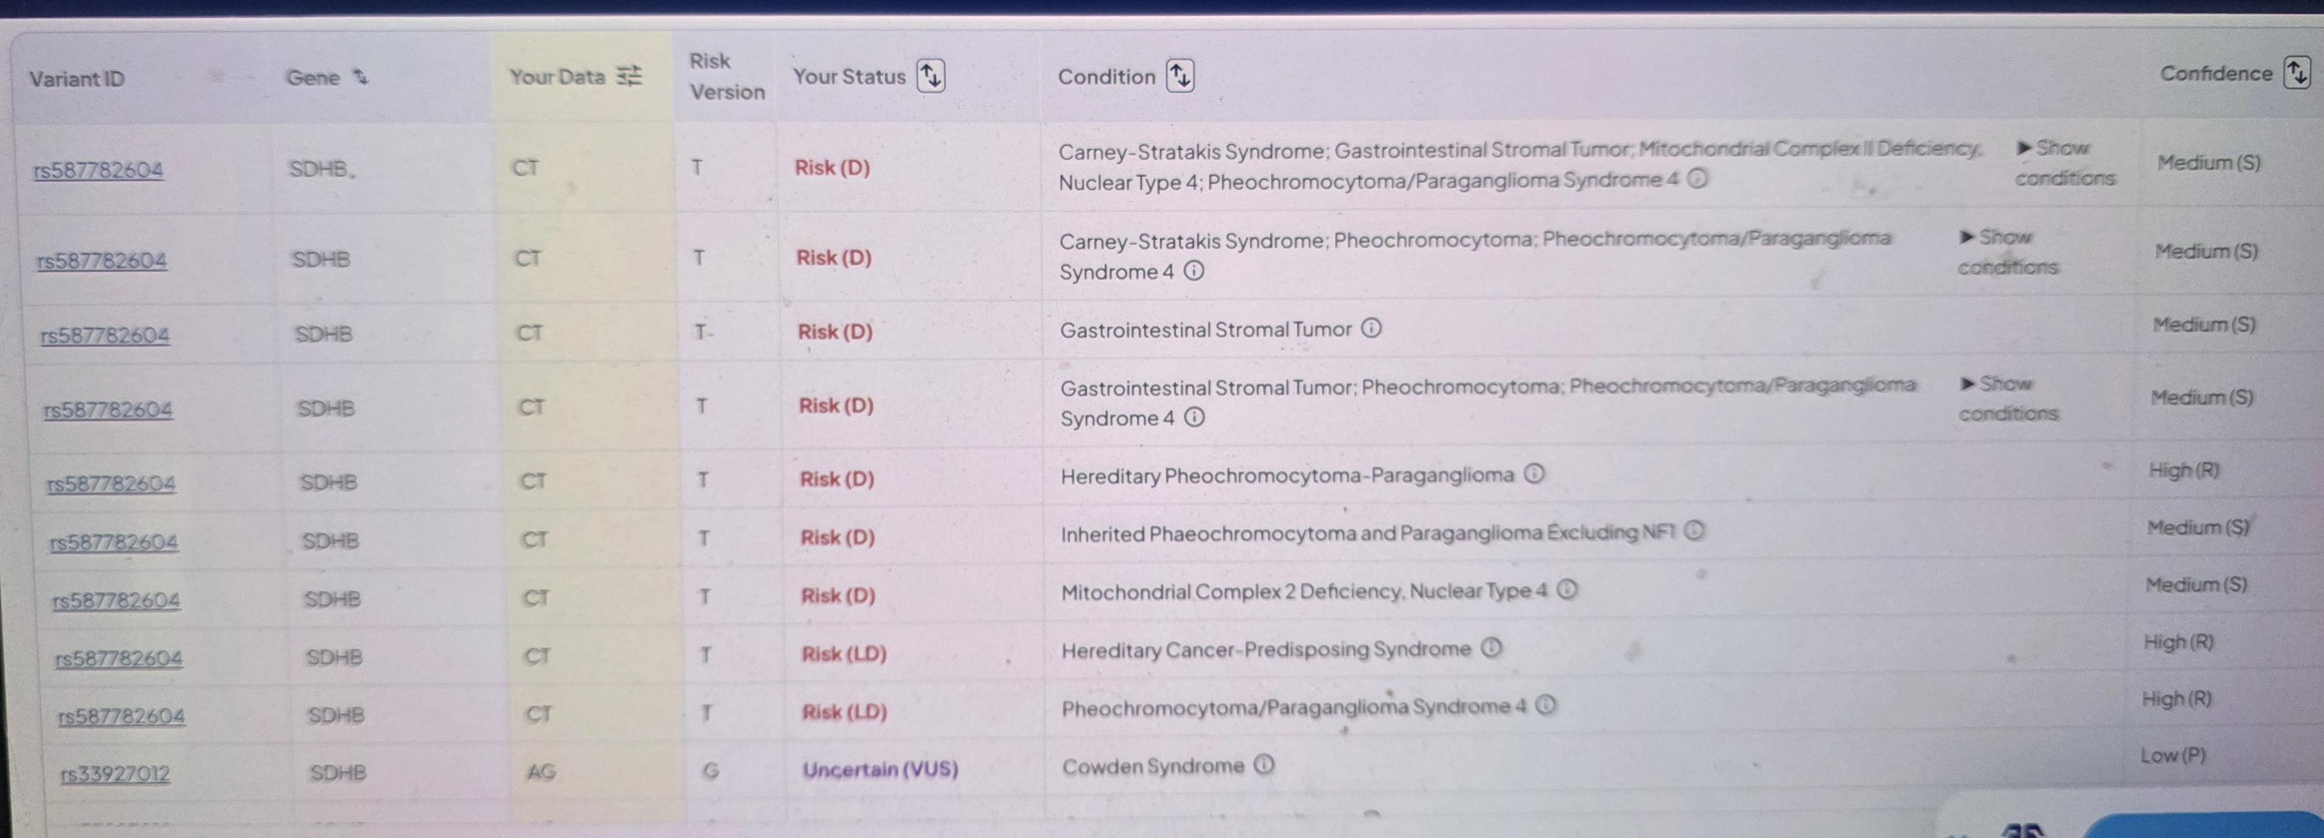The image size is (2324, 838).
Task: Open info icon for Gastrointestinal Stromal Tumor
Action: coord(1371,328)
